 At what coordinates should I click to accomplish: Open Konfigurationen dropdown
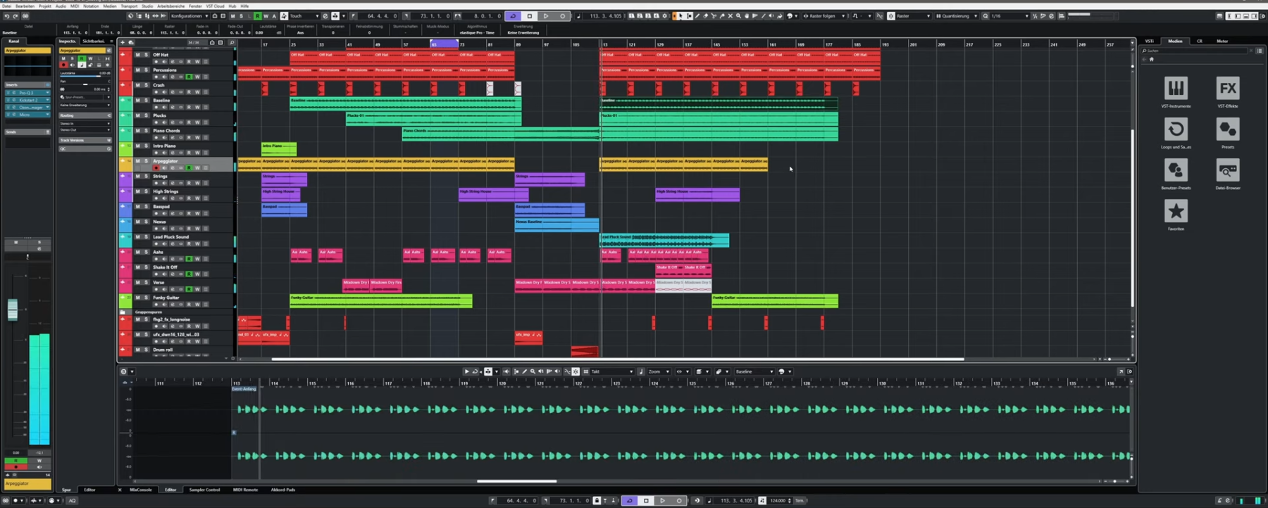click(x=188, y=15)
